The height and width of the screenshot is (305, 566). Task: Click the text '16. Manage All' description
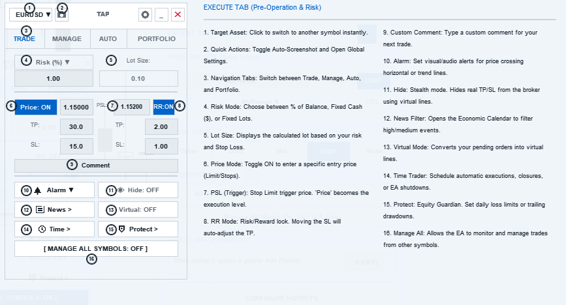[465, 239]
